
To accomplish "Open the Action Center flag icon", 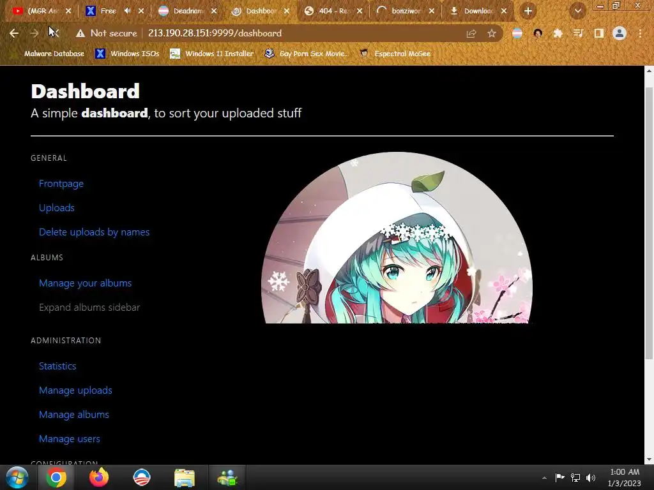I will [559, 477].
